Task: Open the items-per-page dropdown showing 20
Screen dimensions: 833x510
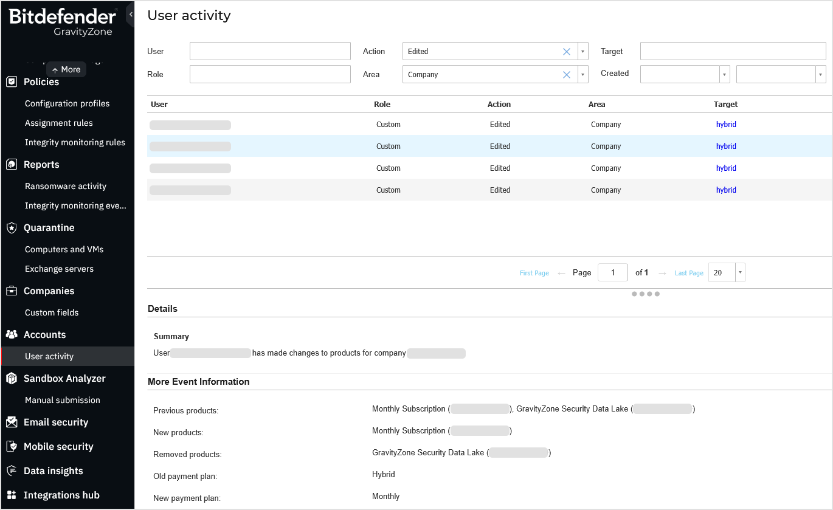Action: click(740, 272)
